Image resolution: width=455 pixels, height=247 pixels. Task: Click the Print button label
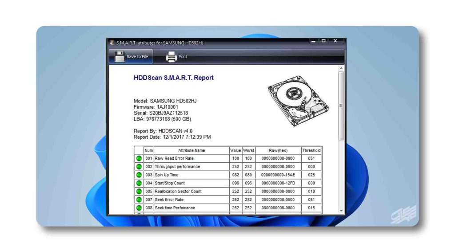pos(183,57)
